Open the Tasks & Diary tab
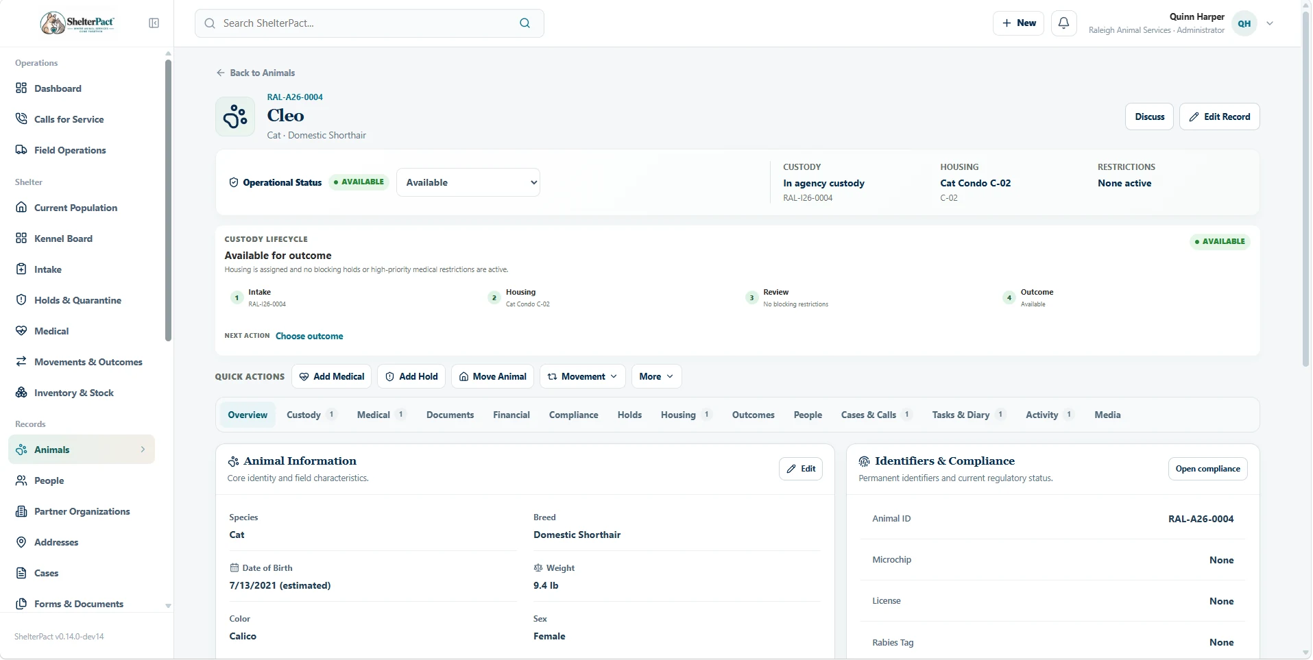 (968, 415)
